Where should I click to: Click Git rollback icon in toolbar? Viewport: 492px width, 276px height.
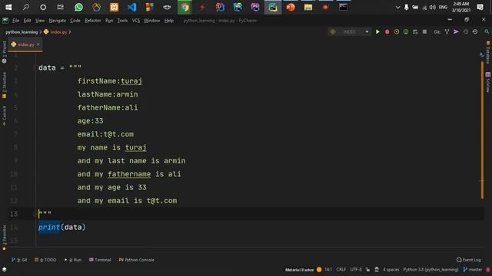coord(475,31)
